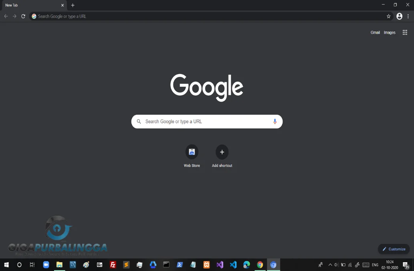Open the Google apps launcher grid
The width and height of the screenshot is (414, 271).
coord(405,32)
